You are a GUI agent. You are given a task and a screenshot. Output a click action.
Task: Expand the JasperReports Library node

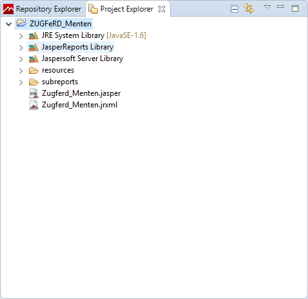click(x=21, y=48)
